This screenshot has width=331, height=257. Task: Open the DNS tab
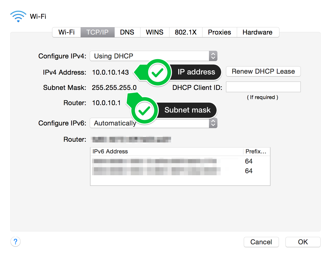[127, 32]
